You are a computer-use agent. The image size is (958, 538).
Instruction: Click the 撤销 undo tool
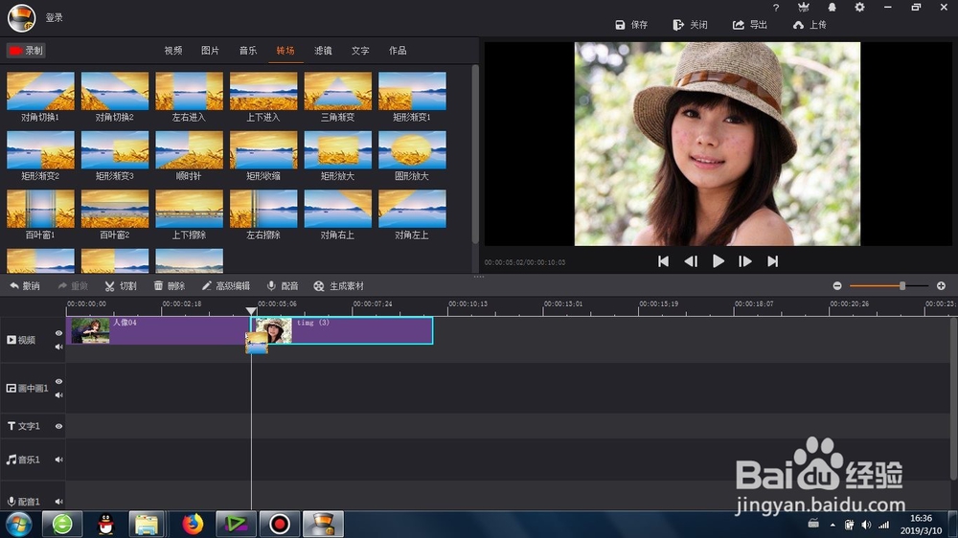tap(25, 286)
